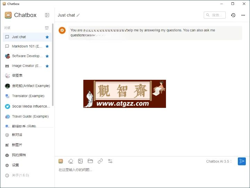This screenshot has height=188, width=250.
Task: Click the 搜索 search field
Action: (215, 15)
